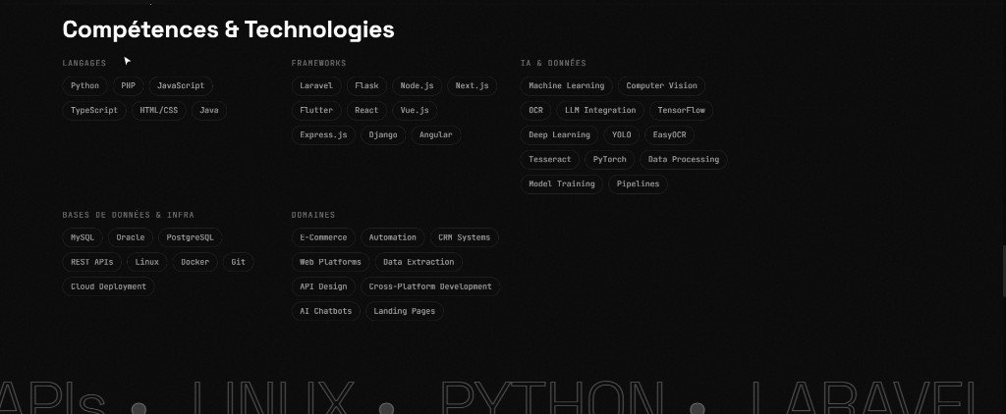Click the LANGAGES section label
The image size is (1006, 414).
pyautogui.click(x=84, y=64)
